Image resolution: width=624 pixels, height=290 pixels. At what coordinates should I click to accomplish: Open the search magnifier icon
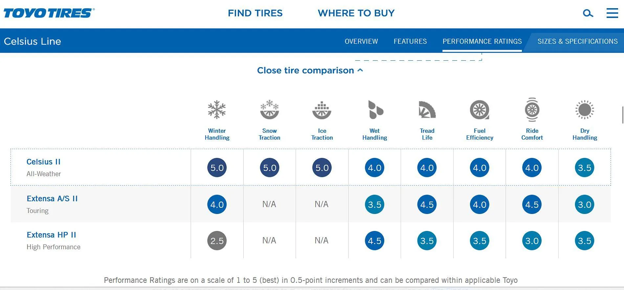tap(588, 13)
